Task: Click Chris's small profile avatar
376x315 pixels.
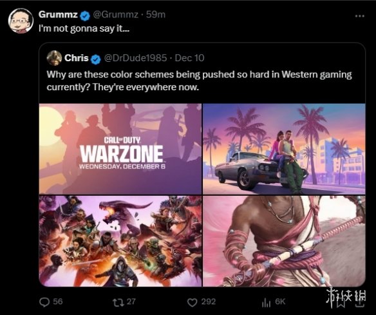Action: point(54,58)
